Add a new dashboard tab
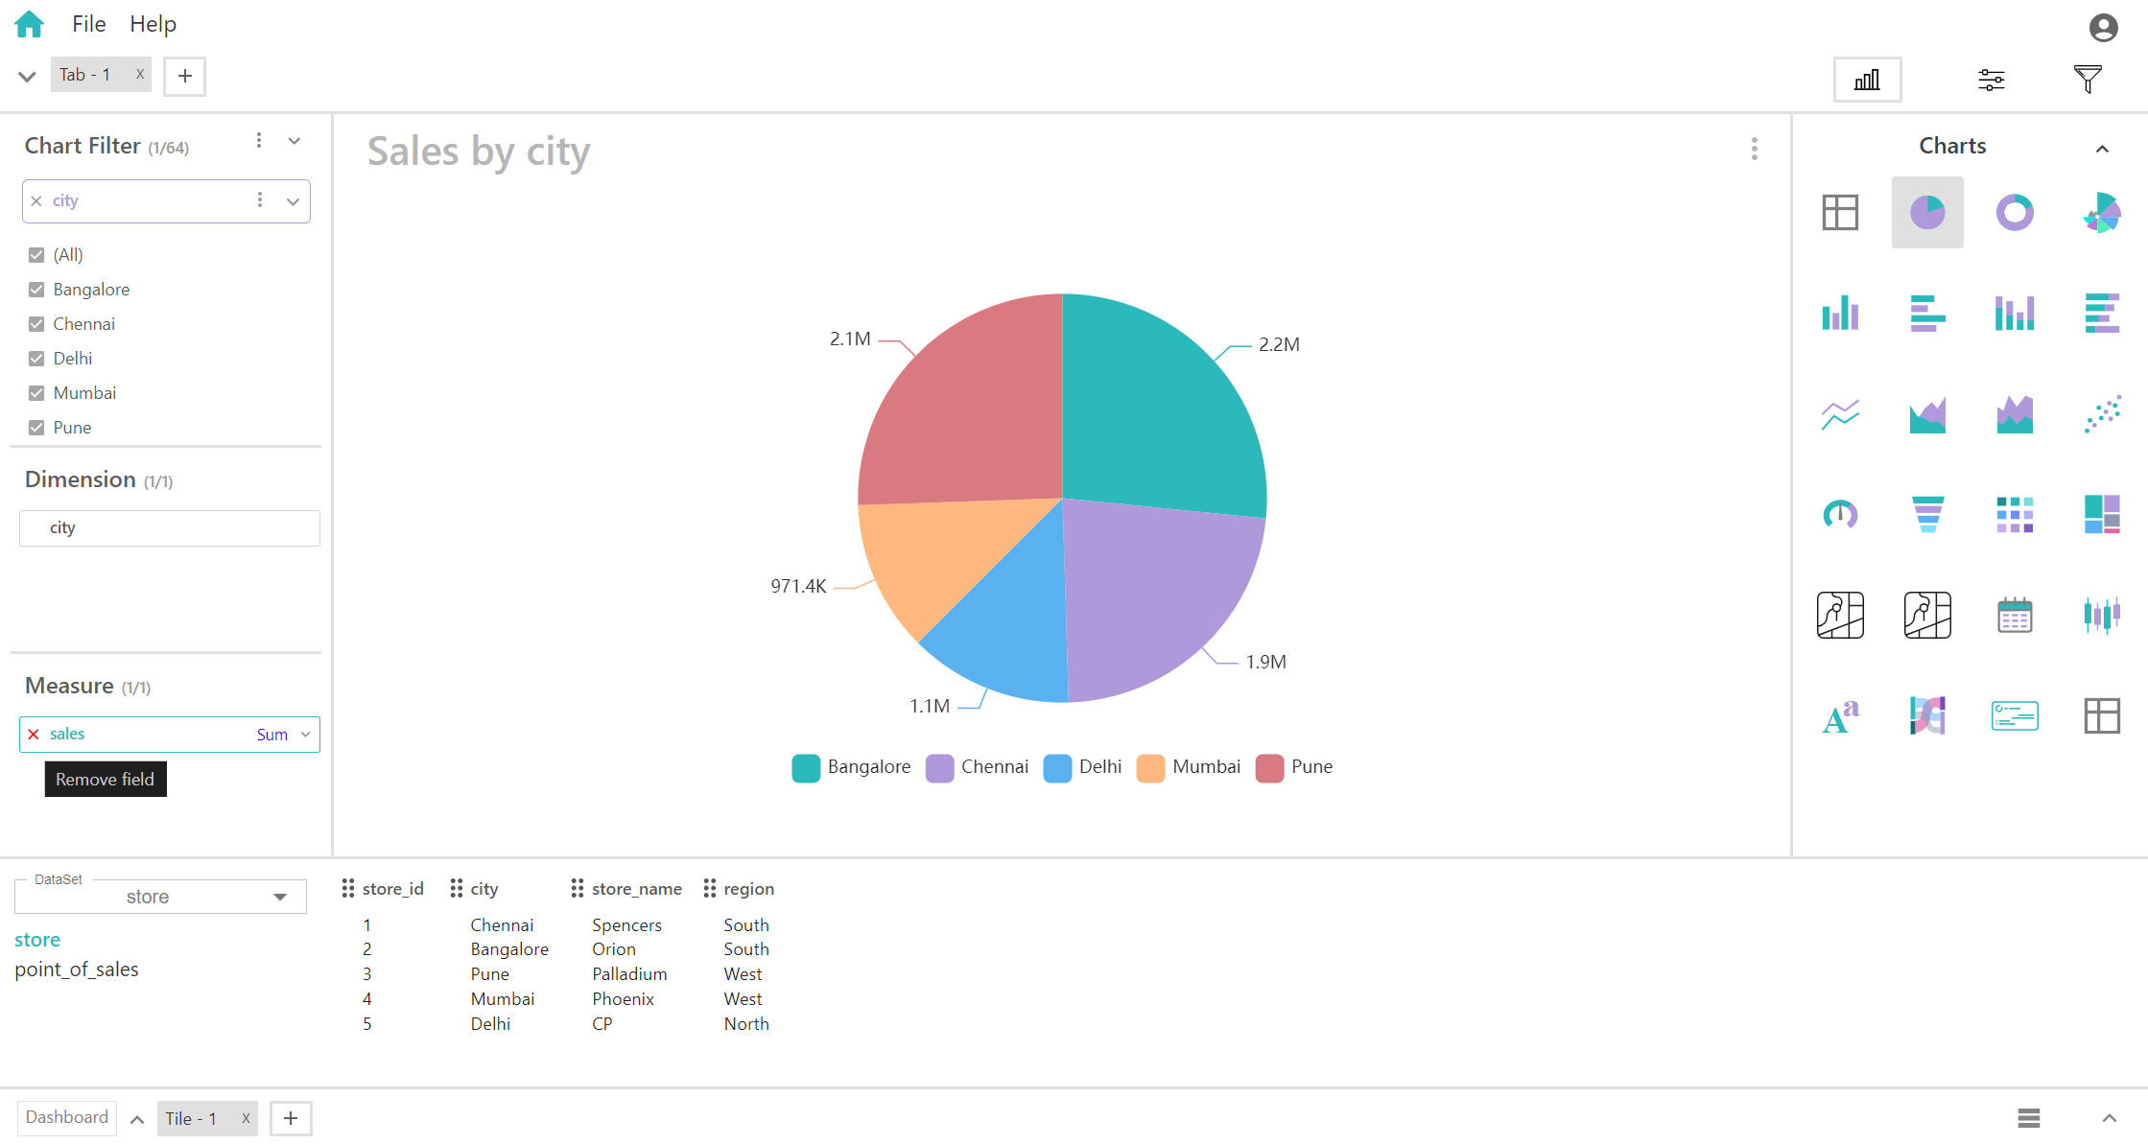The height and width of the screenshot is (1145, 2148). (292, 1119)
